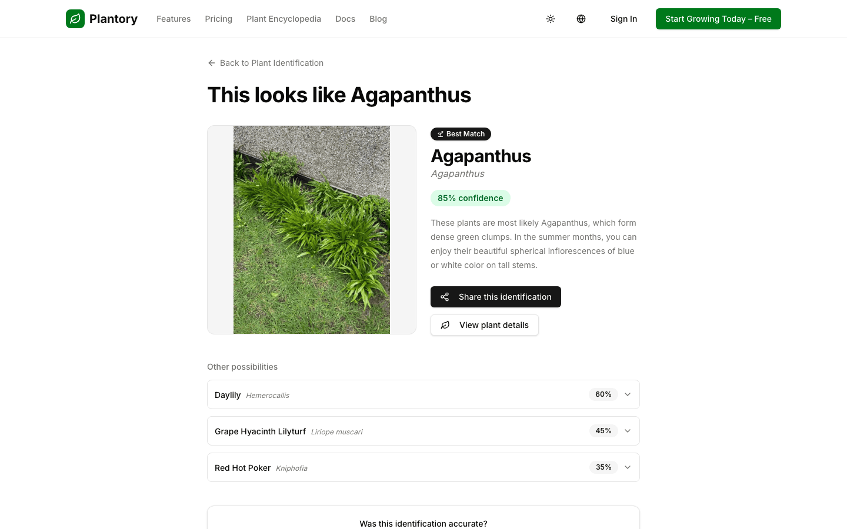Click the Plantory leaf logo icon

[x=75, y=19]
